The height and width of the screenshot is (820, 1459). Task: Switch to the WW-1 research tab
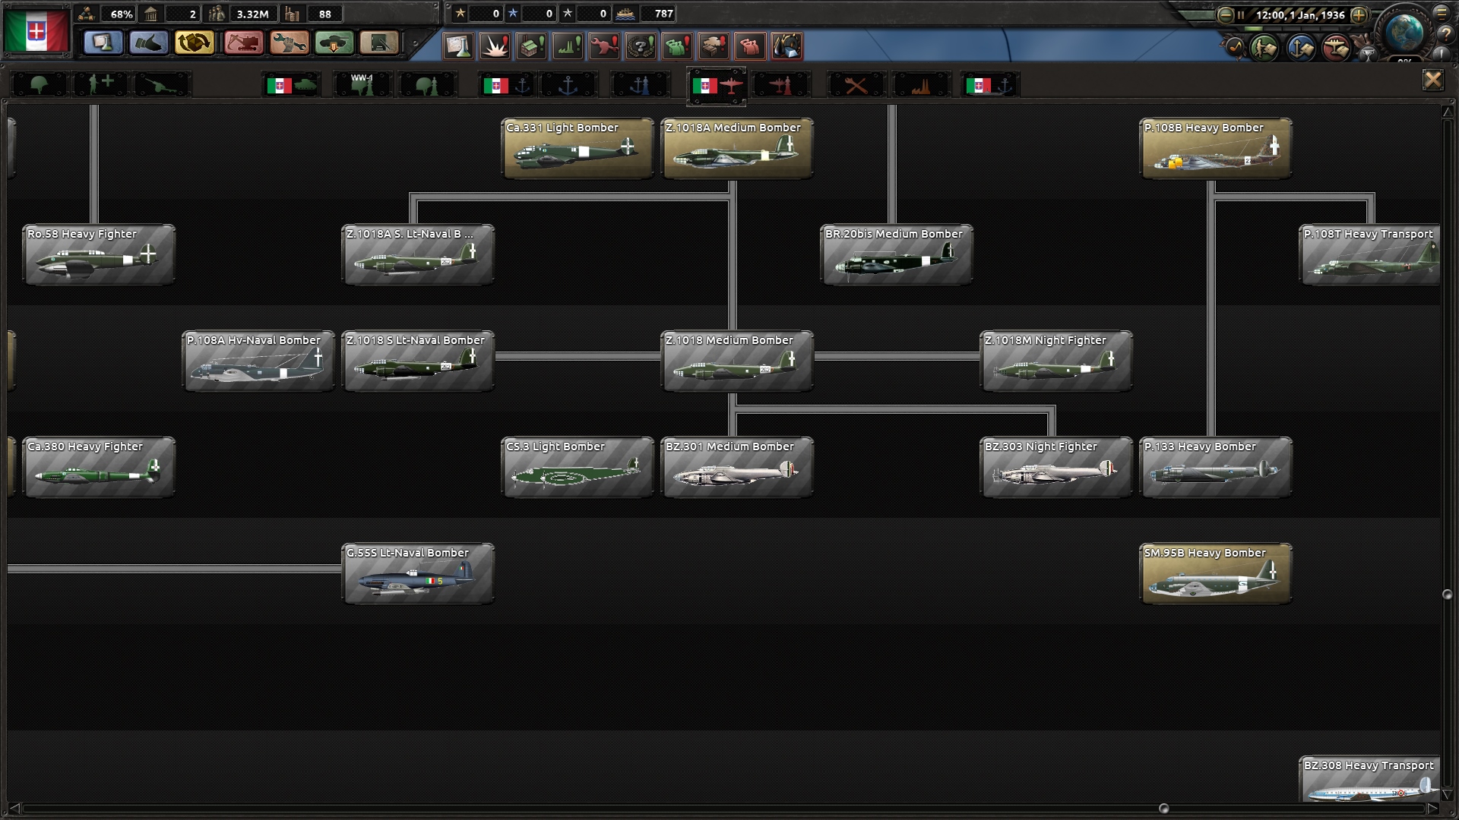(x=362, y=85)
